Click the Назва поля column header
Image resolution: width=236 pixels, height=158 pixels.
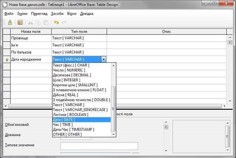pos(31,31)
